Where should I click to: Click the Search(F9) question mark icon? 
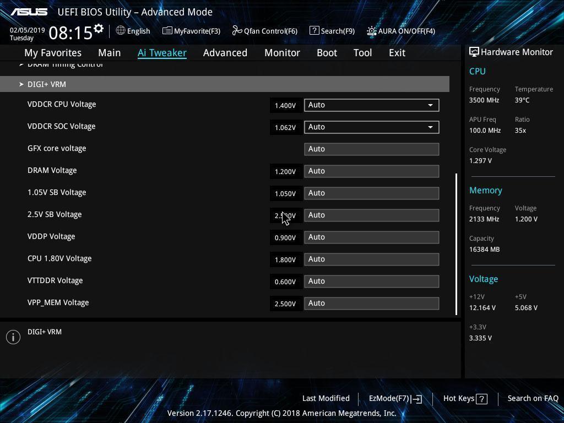[x=314, y=31]
